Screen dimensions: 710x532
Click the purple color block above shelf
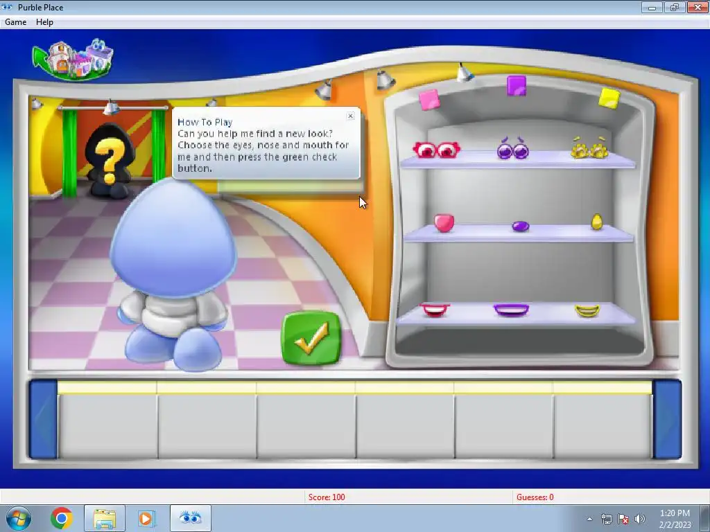[516, 85]
